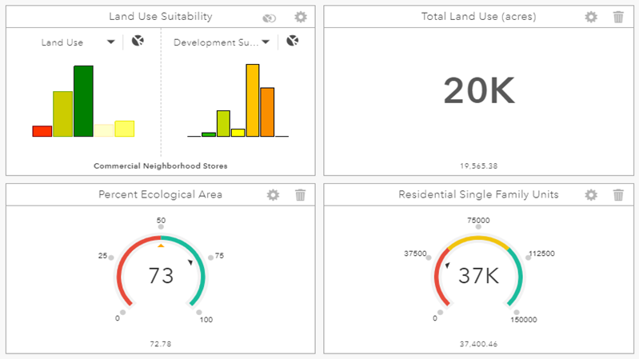The width and height of the screenshot is (639, 359).
Task: Select the tall amber Development Suitability bar
Action: pyautogui.click(x=252, y=100)
